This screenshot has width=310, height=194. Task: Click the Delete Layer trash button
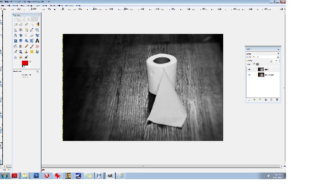coord(278,100)
